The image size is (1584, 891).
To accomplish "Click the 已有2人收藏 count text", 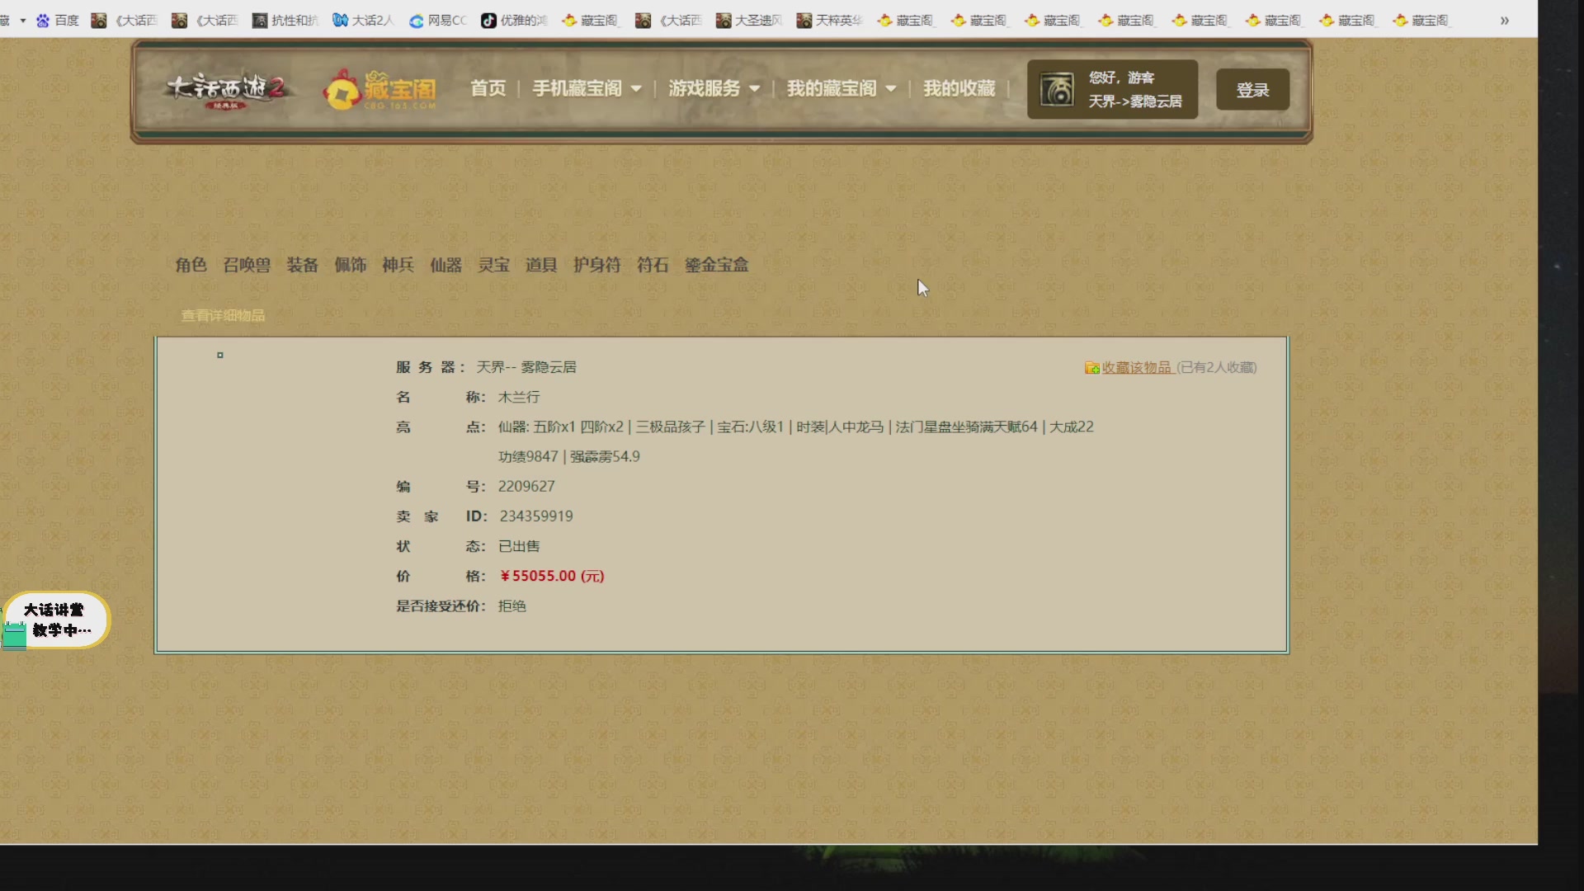I will [x=1217, y=367].
